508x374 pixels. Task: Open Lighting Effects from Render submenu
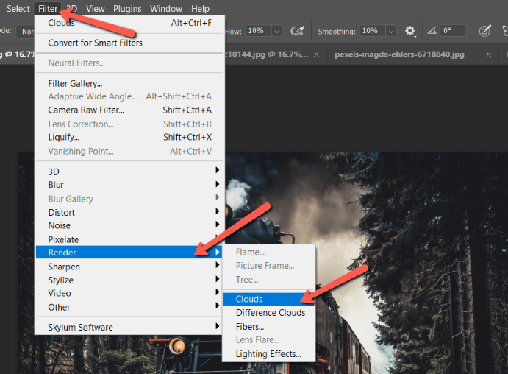point(268,354)
